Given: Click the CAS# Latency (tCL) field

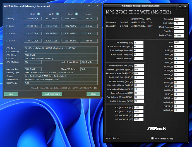Looking at the screenshot, I should pos(138,43).
